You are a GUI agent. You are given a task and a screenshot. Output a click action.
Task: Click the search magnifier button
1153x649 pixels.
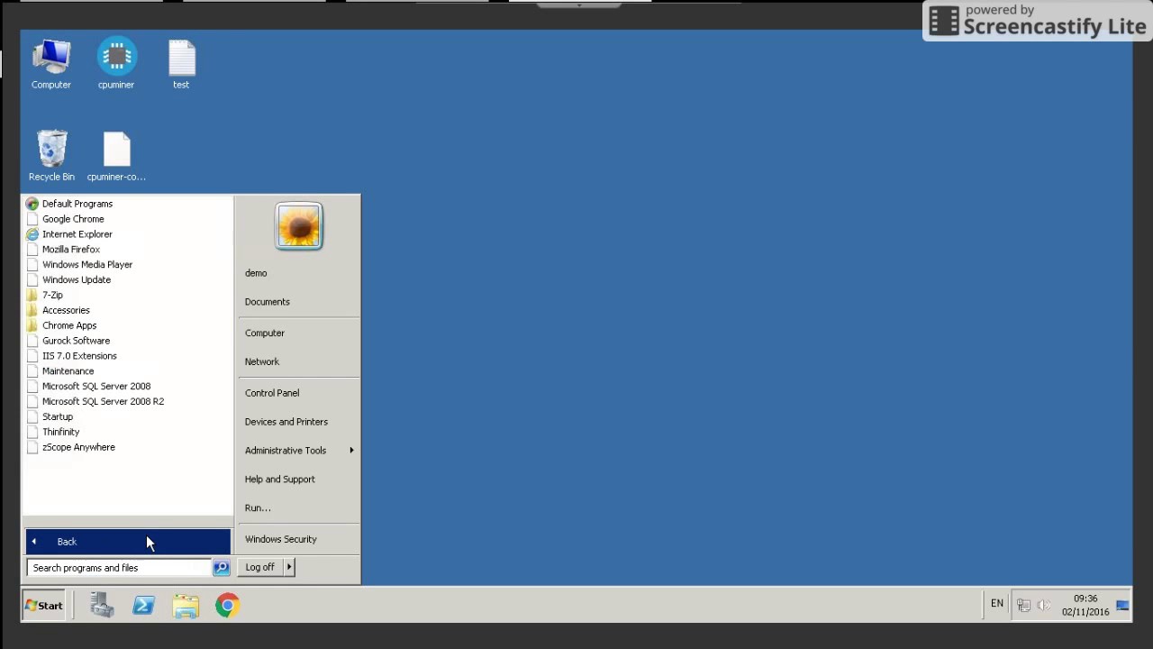tap(221, 568)
